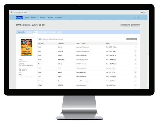Click the Menu text label
Image resolution: width=161 pixels, height=124 pixels.
[x=142, y=12]
